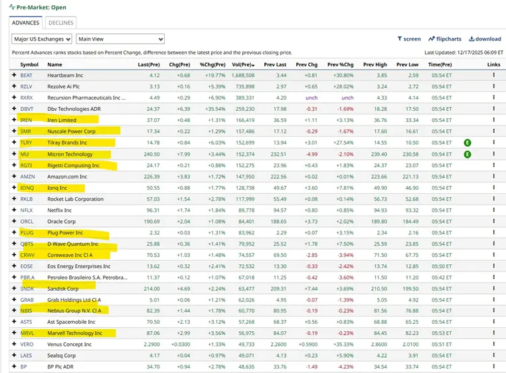Open links menu for Rocket Lab row

click(x=494, y=198)
